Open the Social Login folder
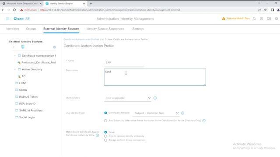The image size is (280, 157). click(x=27, y=117)
